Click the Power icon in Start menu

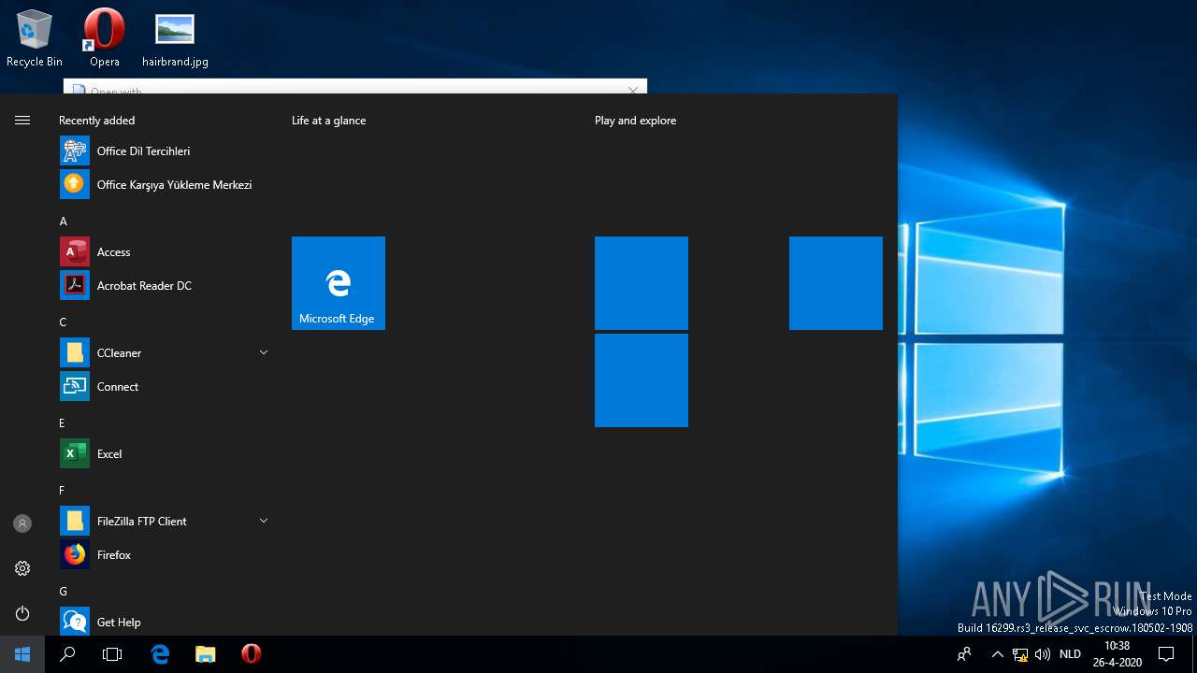(22, 613)
